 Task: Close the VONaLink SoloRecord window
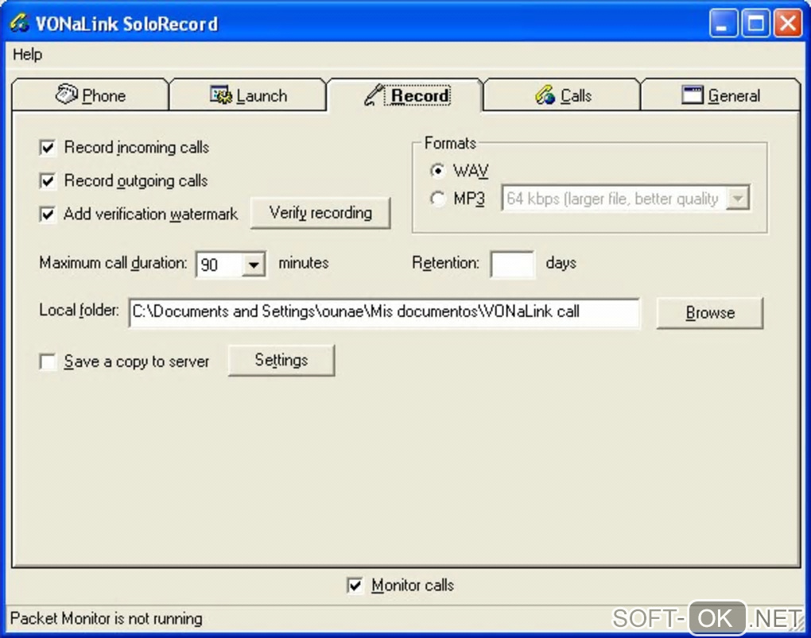(787, 23)
